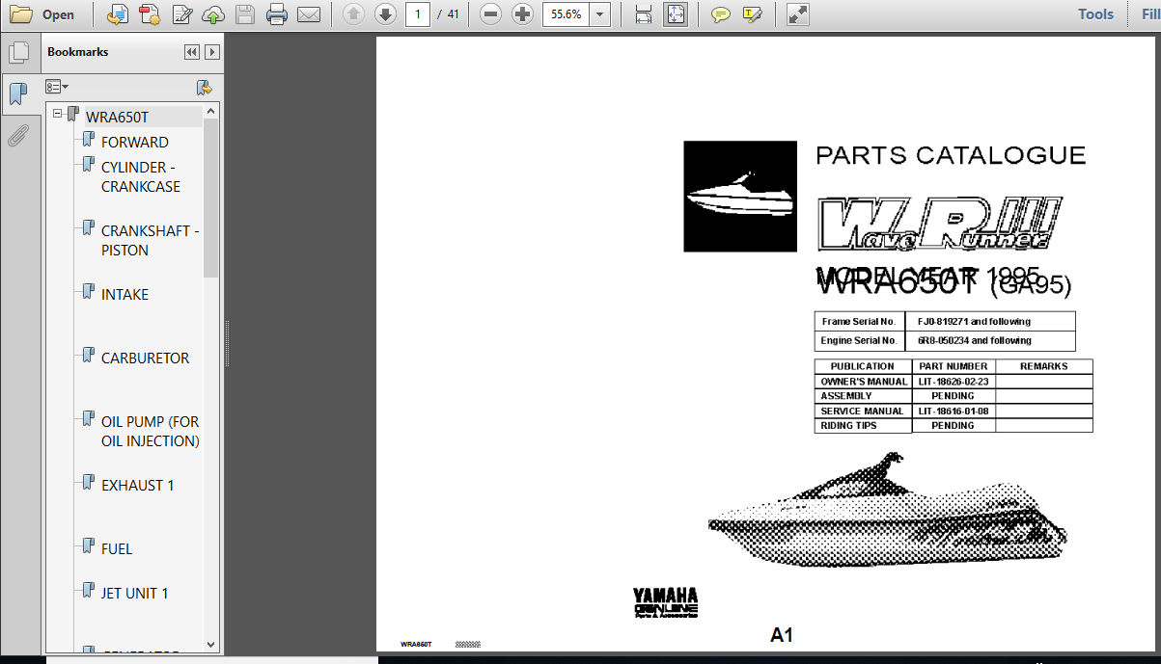Click the bookmarks scrollbar up arrow
This screenshot has width=1161, height=664.
[211, 112]
